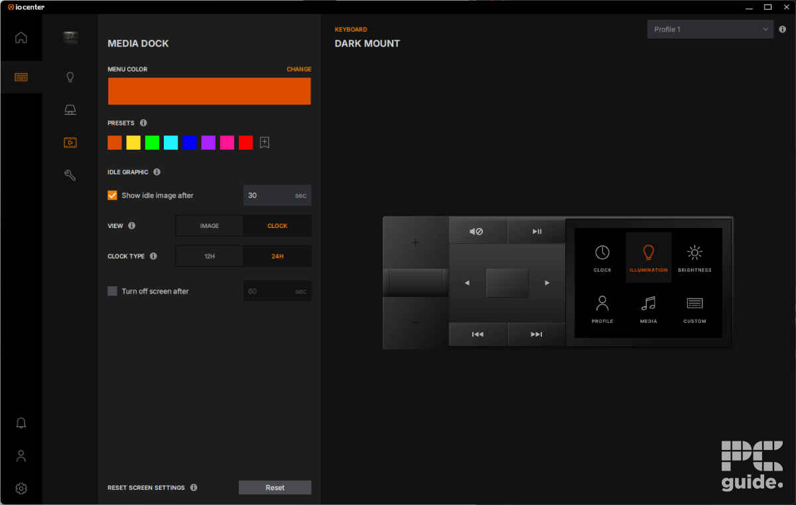Save current color as new preset
796x505 pixels.
(x=264, y=142)
